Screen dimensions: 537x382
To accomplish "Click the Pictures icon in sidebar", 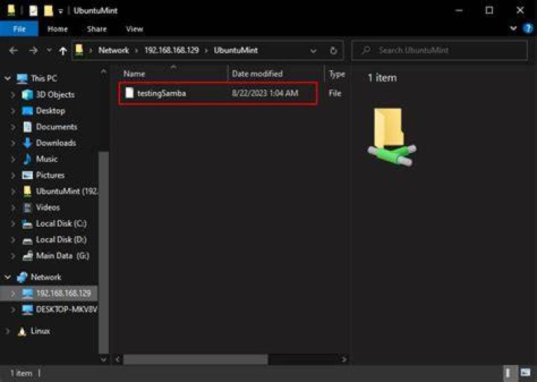I will (x=27, y=175).
